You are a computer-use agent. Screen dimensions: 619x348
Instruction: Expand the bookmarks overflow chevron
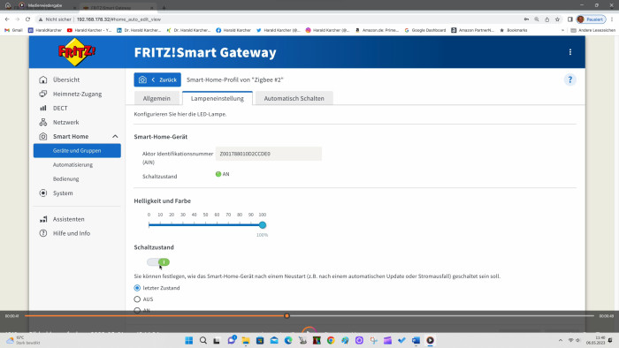pos(562,30)
